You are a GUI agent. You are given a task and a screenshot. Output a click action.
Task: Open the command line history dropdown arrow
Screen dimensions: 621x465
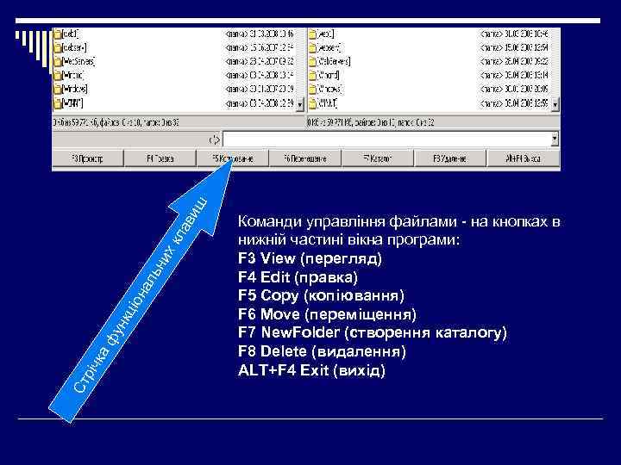click(x=555, y=139)
